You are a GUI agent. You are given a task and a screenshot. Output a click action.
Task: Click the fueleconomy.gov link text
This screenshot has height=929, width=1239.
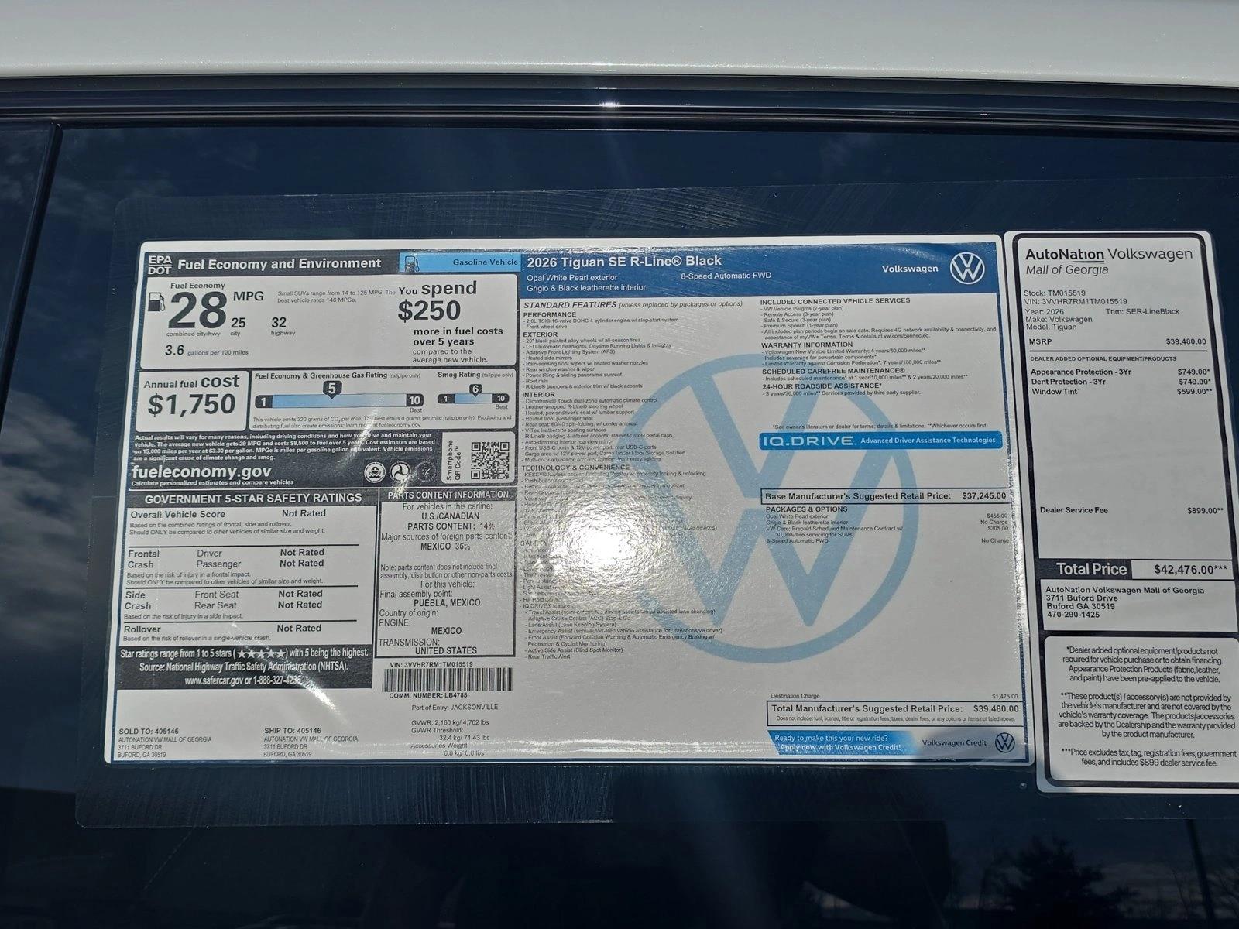coord(202,471)
